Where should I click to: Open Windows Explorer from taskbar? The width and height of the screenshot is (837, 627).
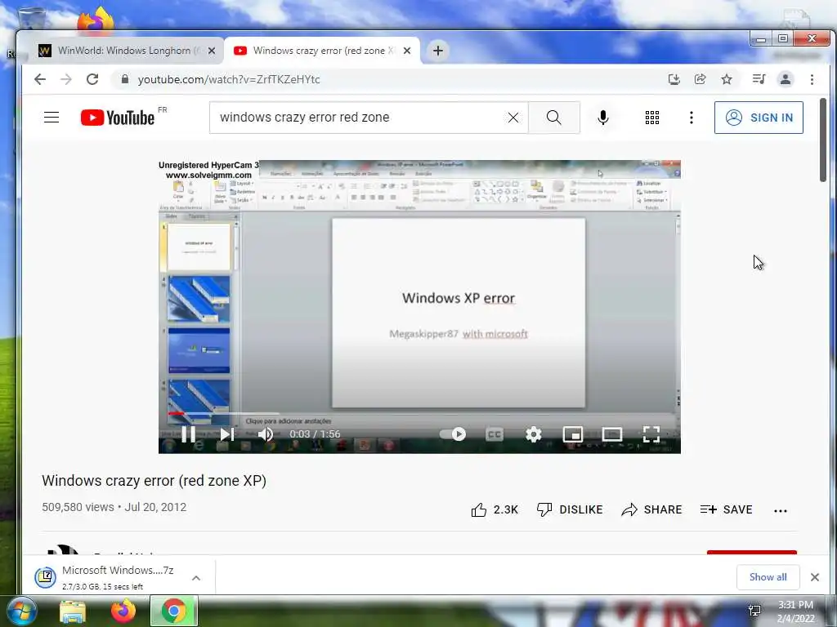point(73,611)
